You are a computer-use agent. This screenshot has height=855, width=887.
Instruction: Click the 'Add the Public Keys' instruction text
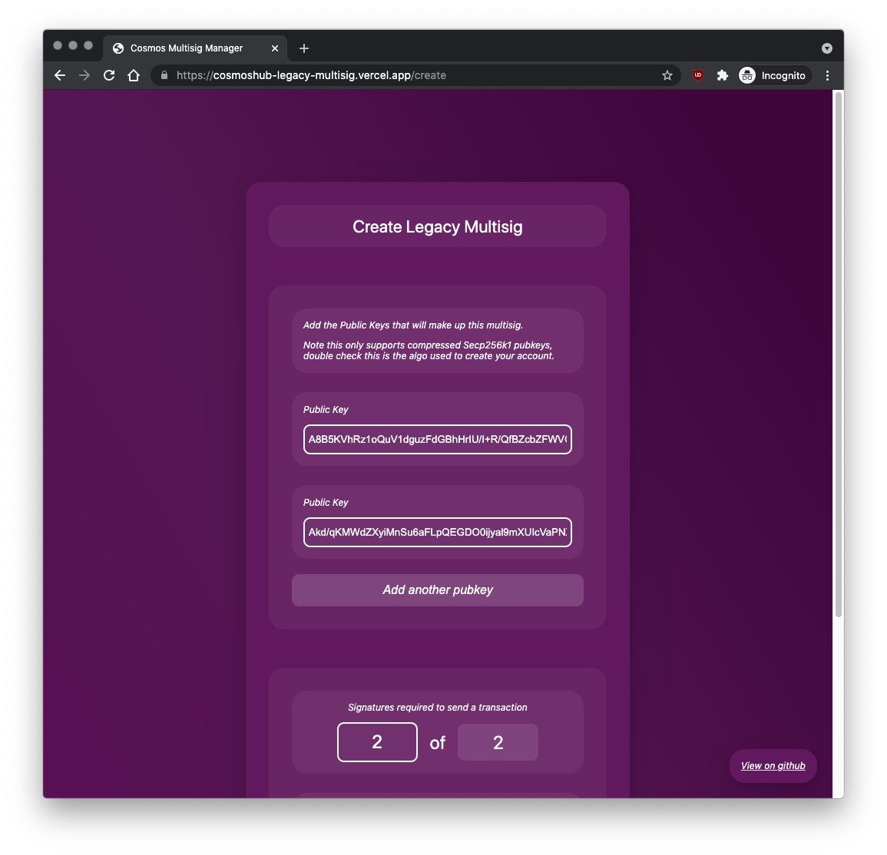click(413, 325)
